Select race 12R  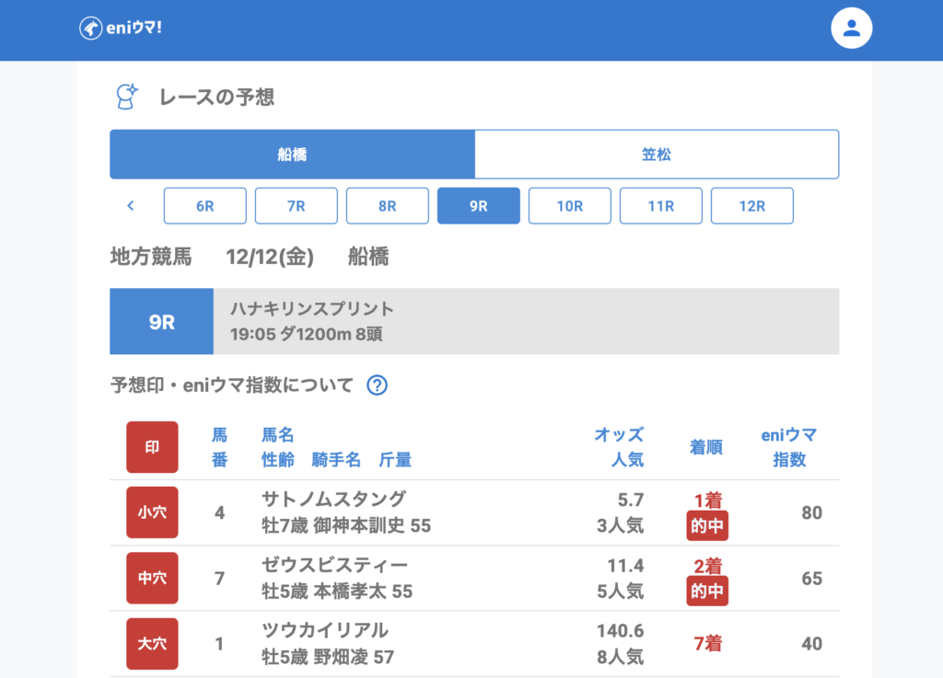(x=751, y=206)
